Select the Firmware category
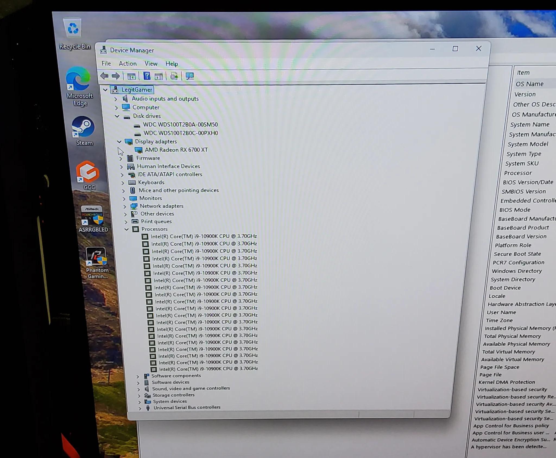Screen dimensions: 556x458 [148, 158]
